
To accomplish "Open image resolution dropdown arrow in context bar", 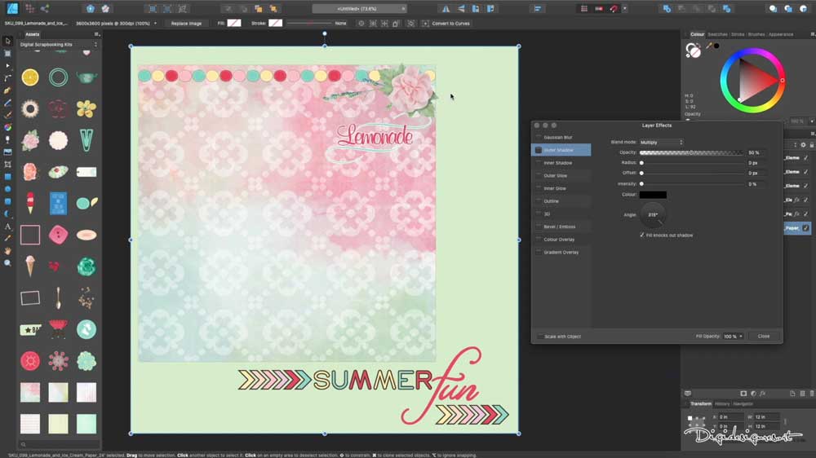I will 155,24.
